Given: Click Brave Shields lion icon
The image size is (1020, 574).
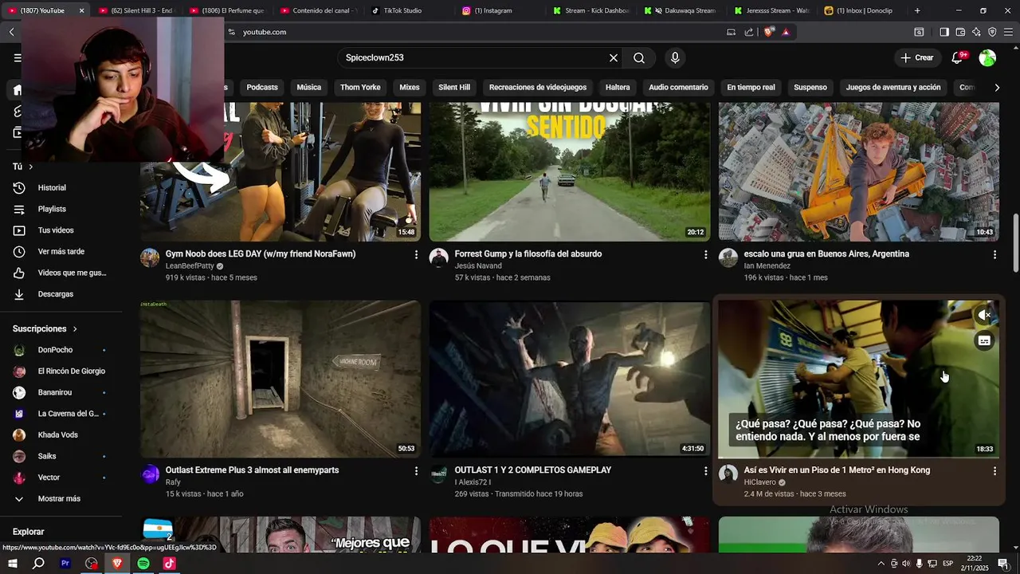Looking at the screenshot, I should [x=768, y=32].
